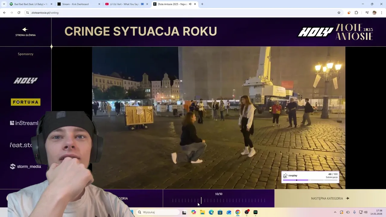The image size is (386, 217).
Task: Bookmark this page with the star icon
Action: point(339,13)
